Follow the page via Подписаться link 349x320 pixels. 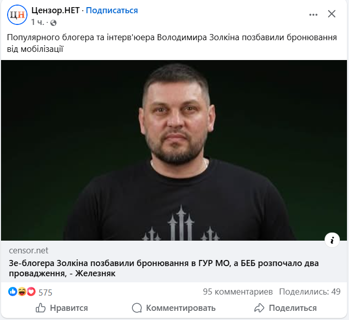112,10
